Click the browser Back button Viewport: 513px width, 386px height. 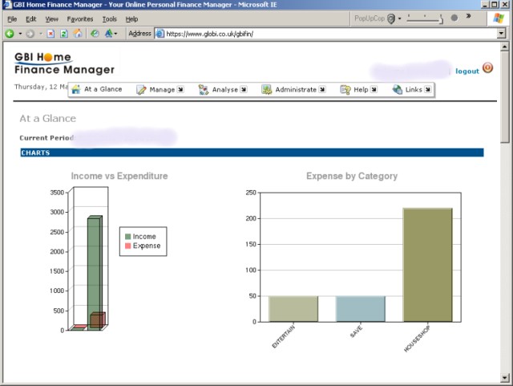coord(10,34)
